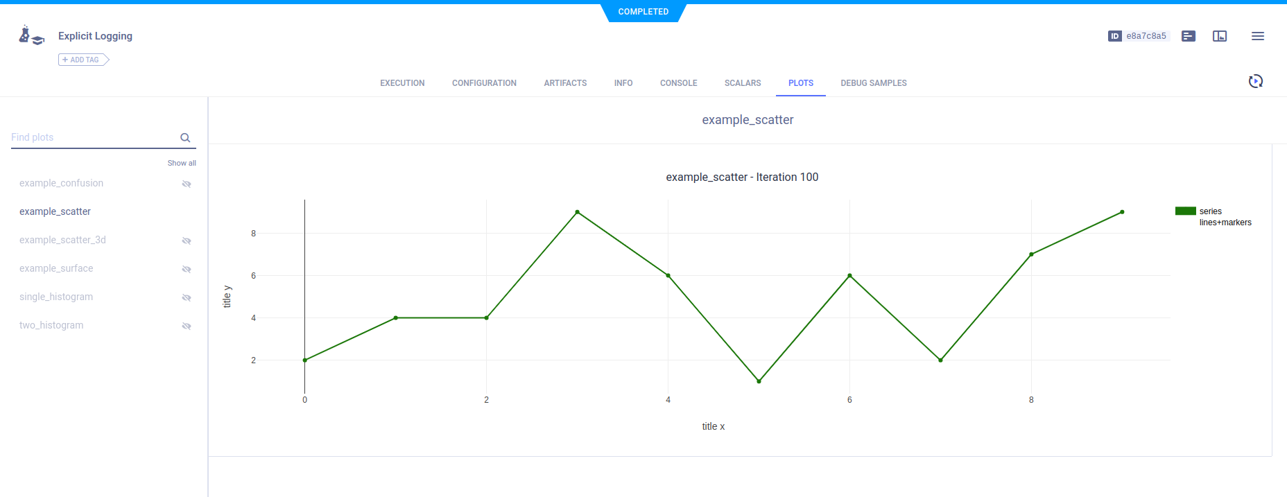Click the green series legend swatch

1185,211
